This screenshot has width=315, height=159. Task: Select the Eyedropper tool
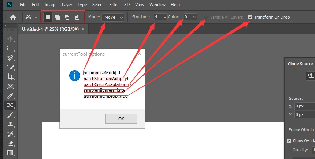10,96
